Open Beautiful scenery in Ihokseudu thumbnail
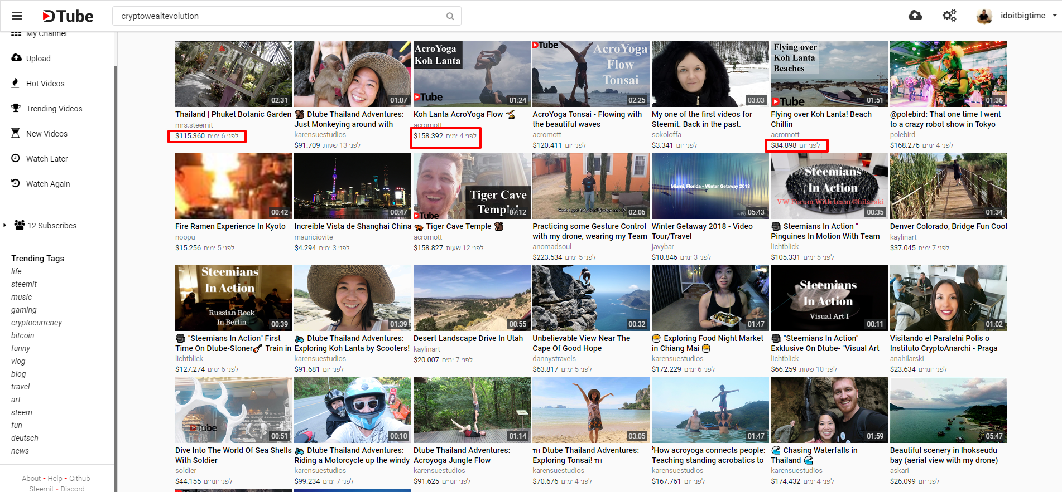The image size is (1062, 492). click(x=949, y=410)
